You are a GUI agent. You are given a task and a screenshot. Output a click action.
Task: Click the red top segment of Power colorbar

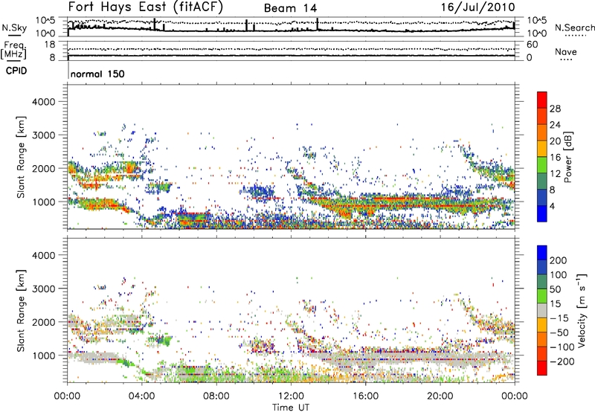point(542,100)
